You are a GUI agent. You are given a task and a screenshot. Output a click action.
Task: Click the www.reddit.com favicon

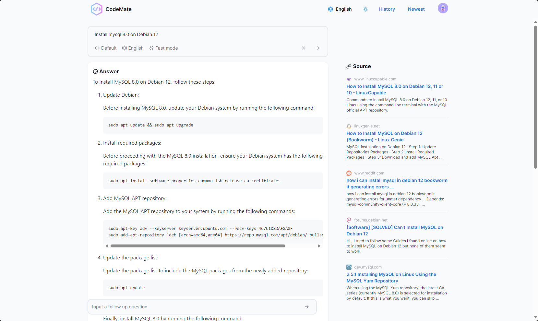click(x=349, y=173)
